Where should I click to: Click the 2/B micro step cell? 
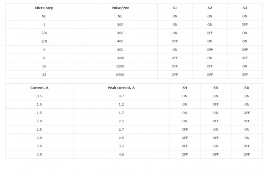point(44,41)
